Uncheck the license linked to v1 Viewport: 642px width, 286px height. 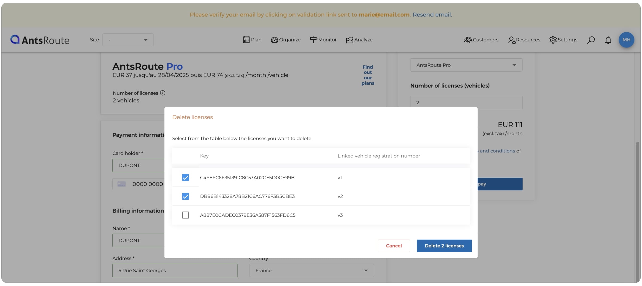pyautogui.click(x=185, y=177)
